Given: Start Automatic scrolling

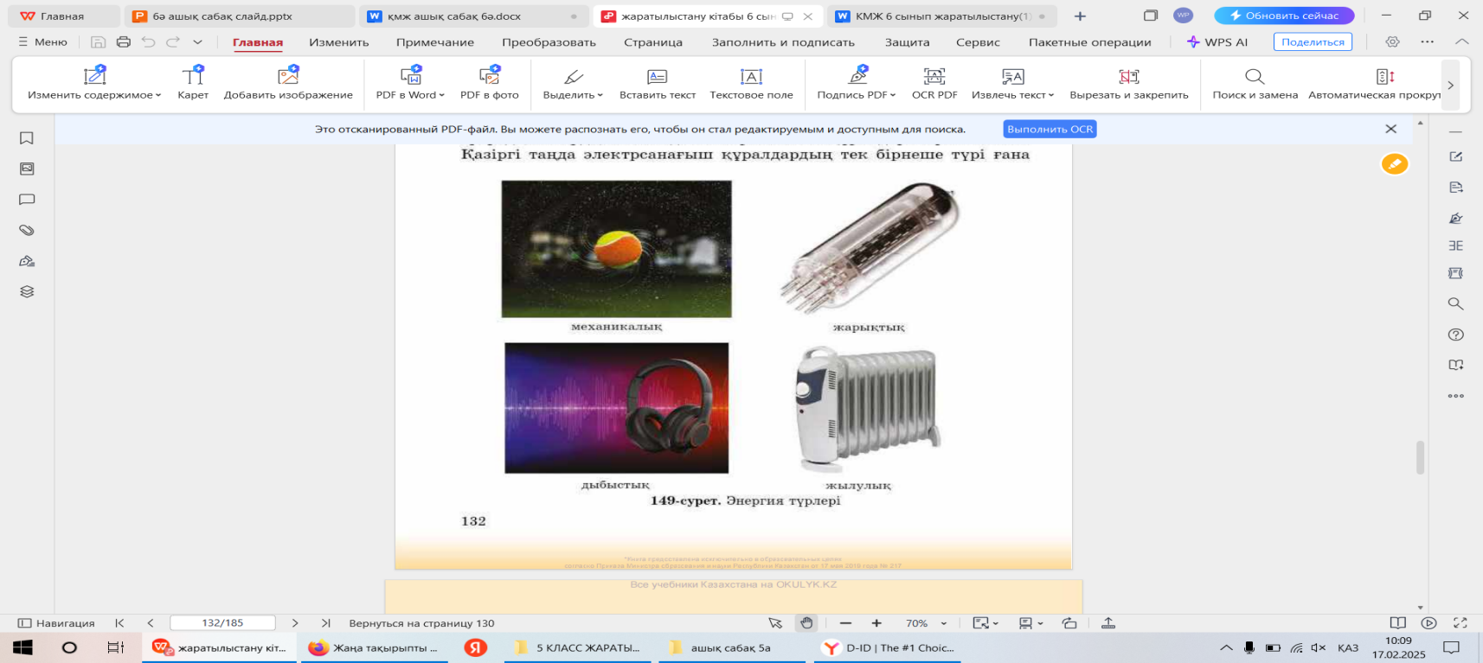Looking at the screenshot, I should [x=1376, y=84].
